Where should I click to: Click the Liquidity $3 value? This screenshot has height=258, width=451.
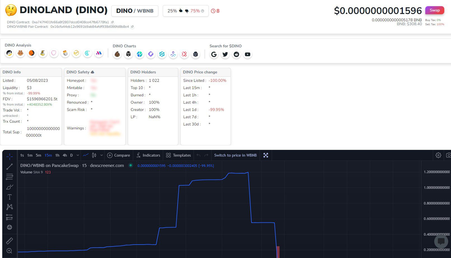tap(29, 88)
